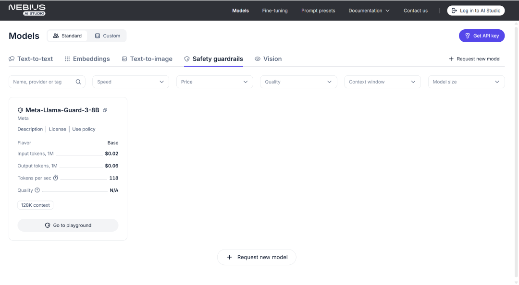Click the copy icon next to Meta-Llama-Guard-3-8B
This screenshot has height=285, width=519.
click(x=105, y=110)
